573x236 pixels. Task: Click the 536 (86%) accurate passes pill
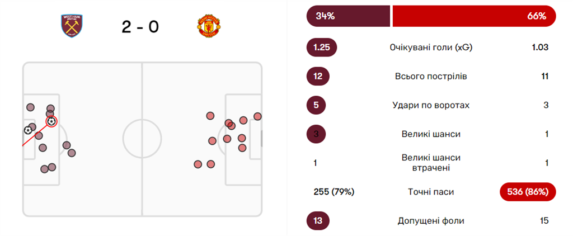pos(527,192)
